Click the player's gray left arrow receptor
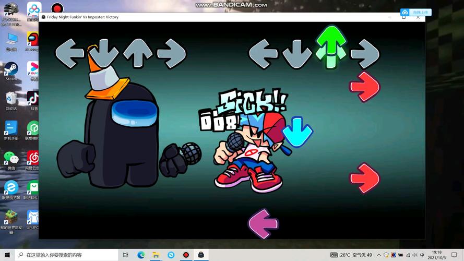This screenshot has height=261, width=464. (264, 54)
